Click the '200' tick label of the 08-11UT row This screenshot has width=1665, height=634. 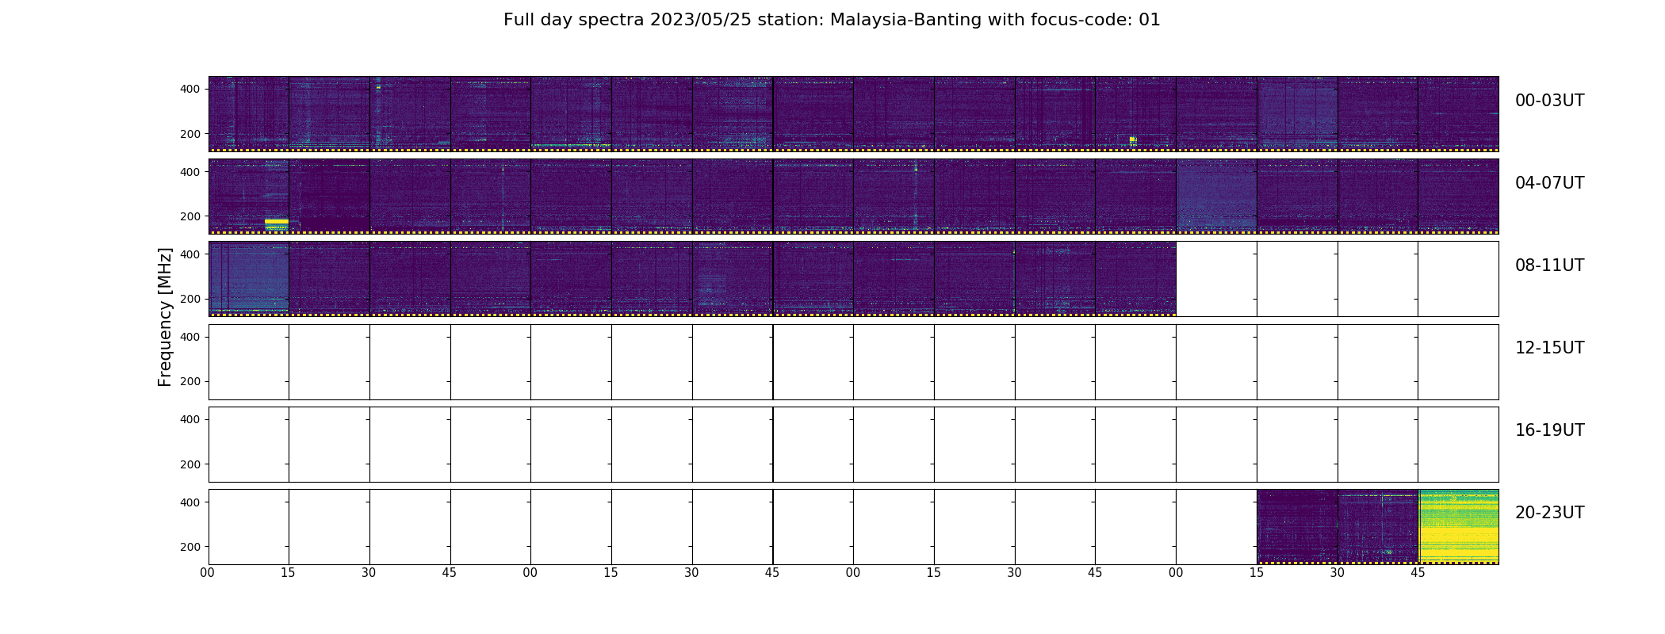tap(190, 300)
